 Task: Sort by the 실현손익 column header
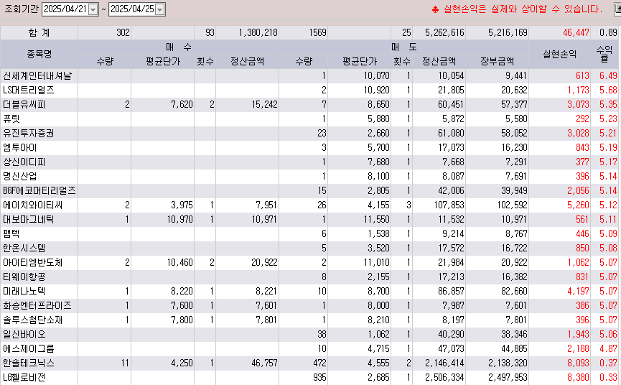pos(559,54)
